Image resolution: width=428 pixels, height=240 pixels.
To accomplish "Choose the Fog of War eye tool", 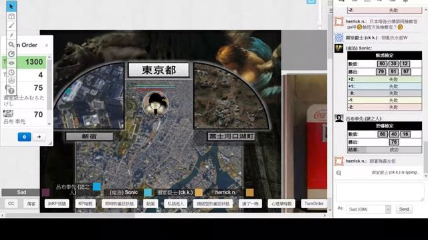I will [11, 63].
